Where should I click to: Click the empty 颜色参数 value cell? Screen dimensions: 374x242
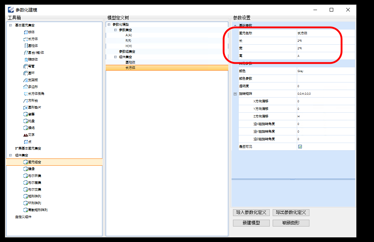point(326,79)
